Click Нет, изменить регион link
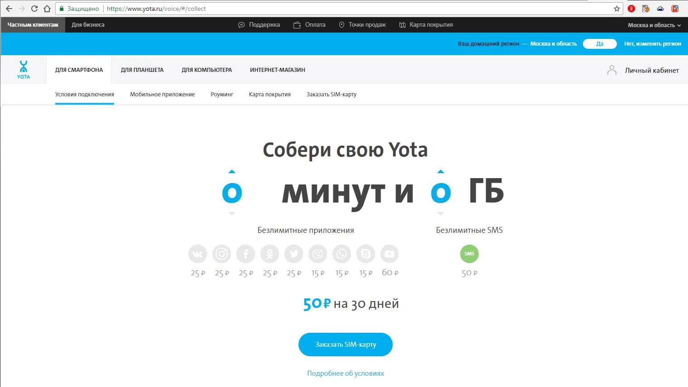The width and height of the screenshot is (688, 387). click(653, 44)
